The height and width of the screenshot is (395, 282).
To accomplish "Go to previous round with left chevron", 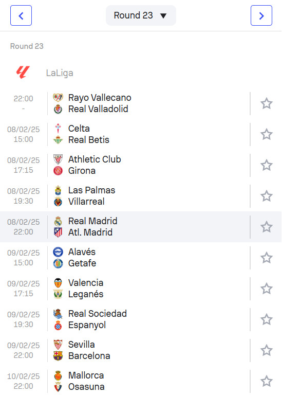I will 21,15.
